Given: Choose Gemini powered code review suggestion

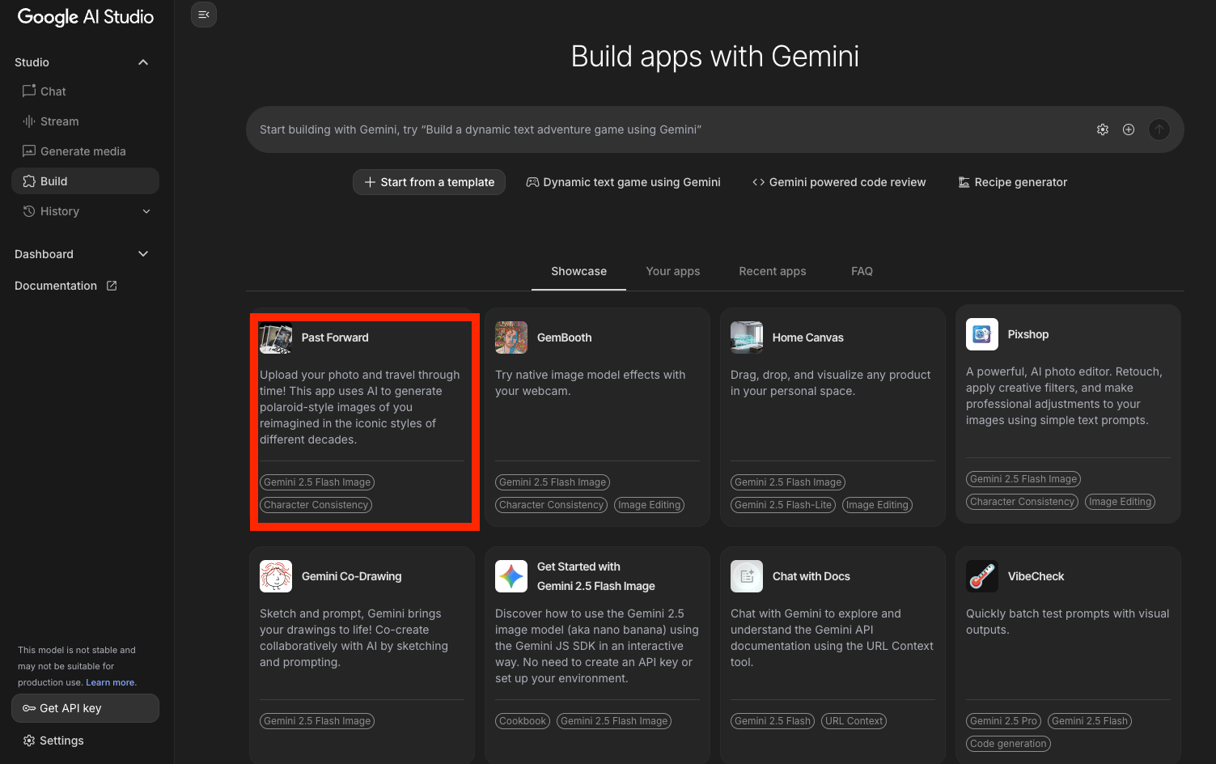Looking at the screenshot, I should (839, 182).
